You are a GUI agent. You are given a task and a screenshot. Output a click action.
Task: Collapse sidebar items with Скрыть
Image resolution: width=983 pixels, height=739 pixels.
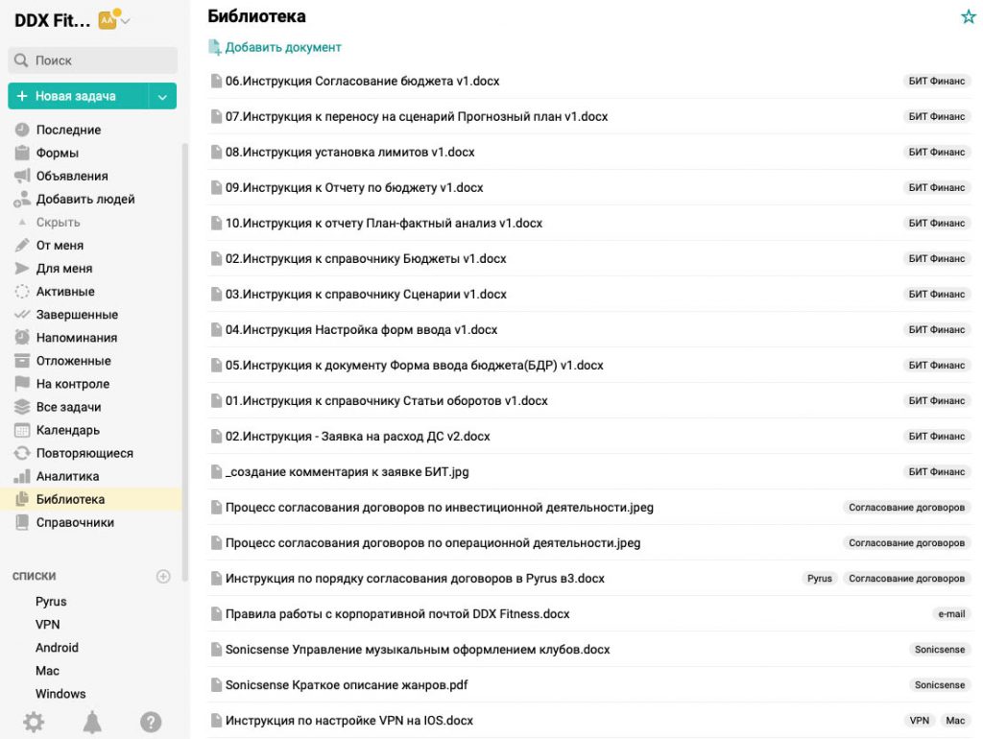point(58,222)
